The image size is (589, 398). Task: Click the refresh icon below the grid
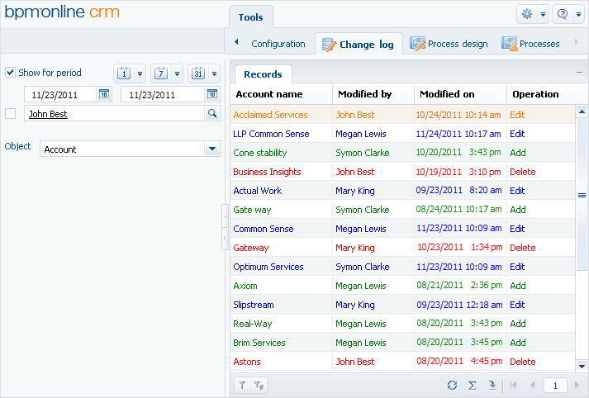point(452,385)
